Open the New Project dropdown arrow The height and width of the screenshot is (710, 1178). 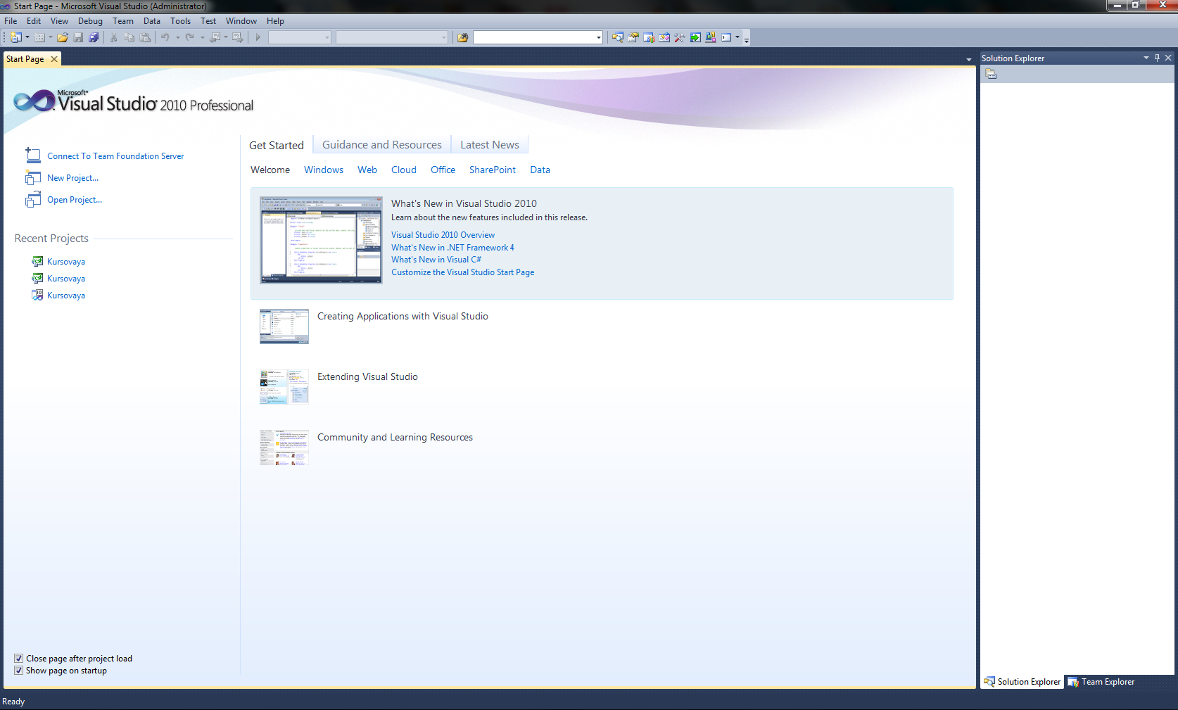(27, 37)
